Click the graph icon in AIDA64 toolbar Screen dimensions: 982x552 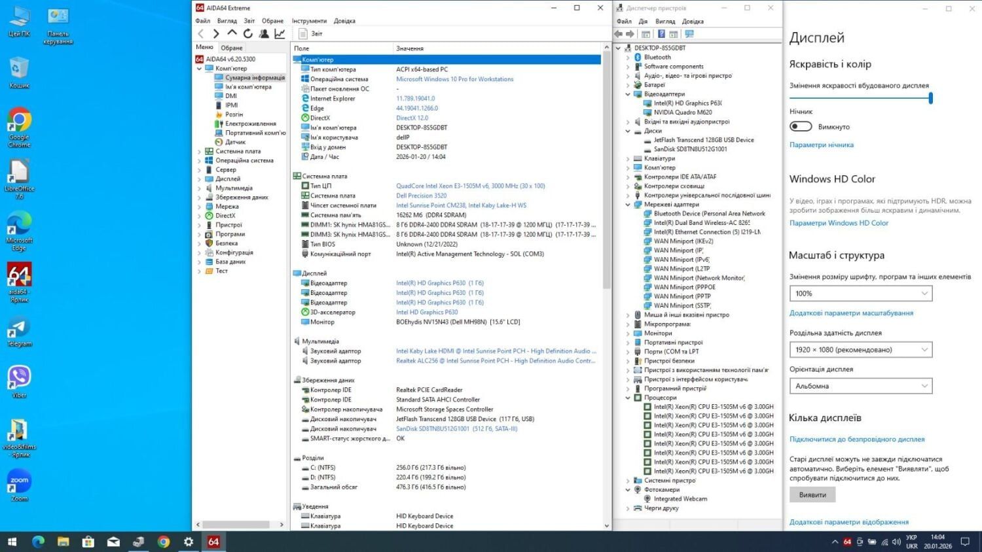point(280,33)
